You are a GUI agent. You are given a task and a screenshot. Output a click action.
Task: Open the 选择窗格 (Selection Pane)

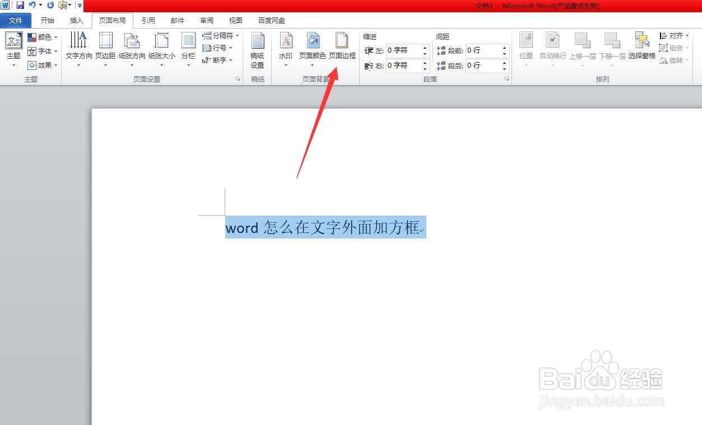641,46
